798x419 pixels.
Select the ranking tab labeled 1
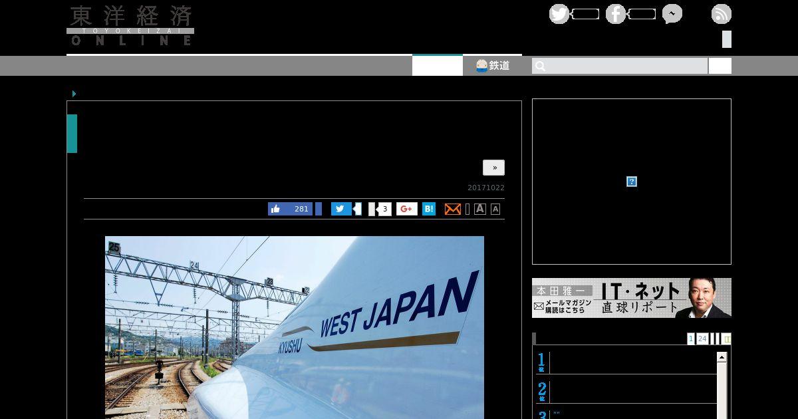click(x=691, y=339)
